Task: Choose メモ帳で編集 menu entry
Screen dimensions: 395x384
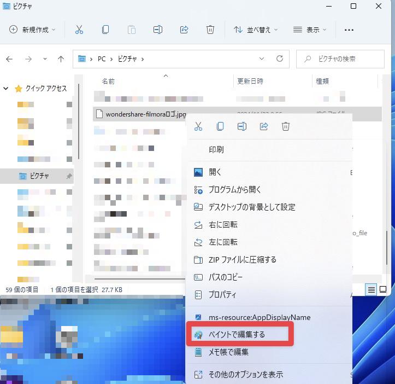Action: 270,352
